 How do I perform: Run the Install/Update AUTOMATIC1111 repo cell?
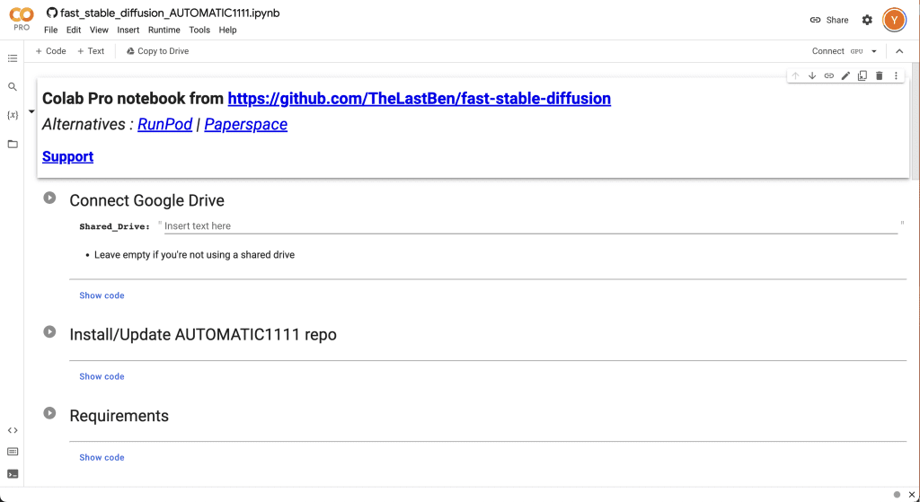[50, 332]
